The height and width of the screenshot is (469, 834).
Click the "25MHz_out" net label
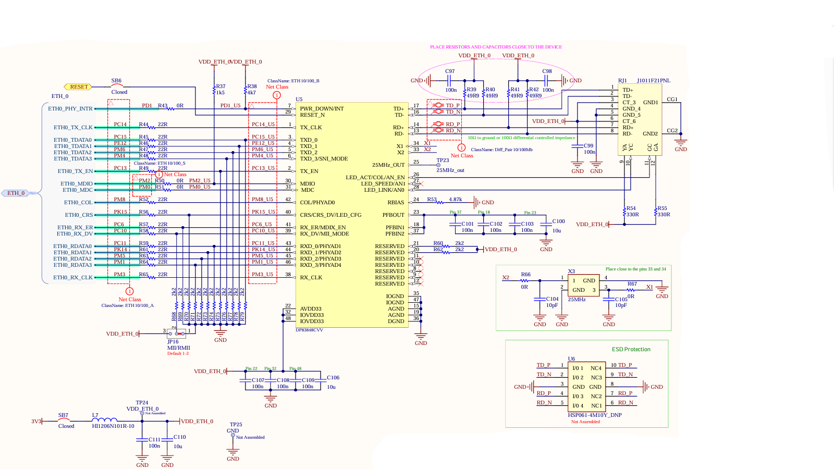coord(450,170)
